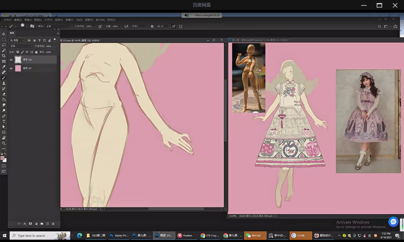Open the layer filter type dropdown

pyautogui.click(x=17, y=41)
